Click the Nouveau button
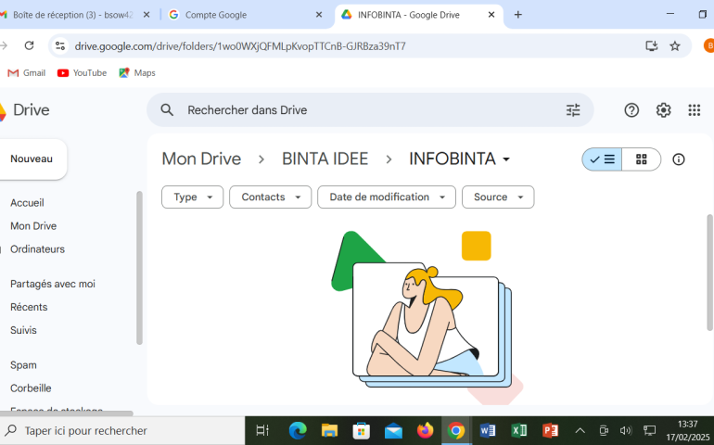The width and height of the screenshot is (714, 445). click(32, 159)
